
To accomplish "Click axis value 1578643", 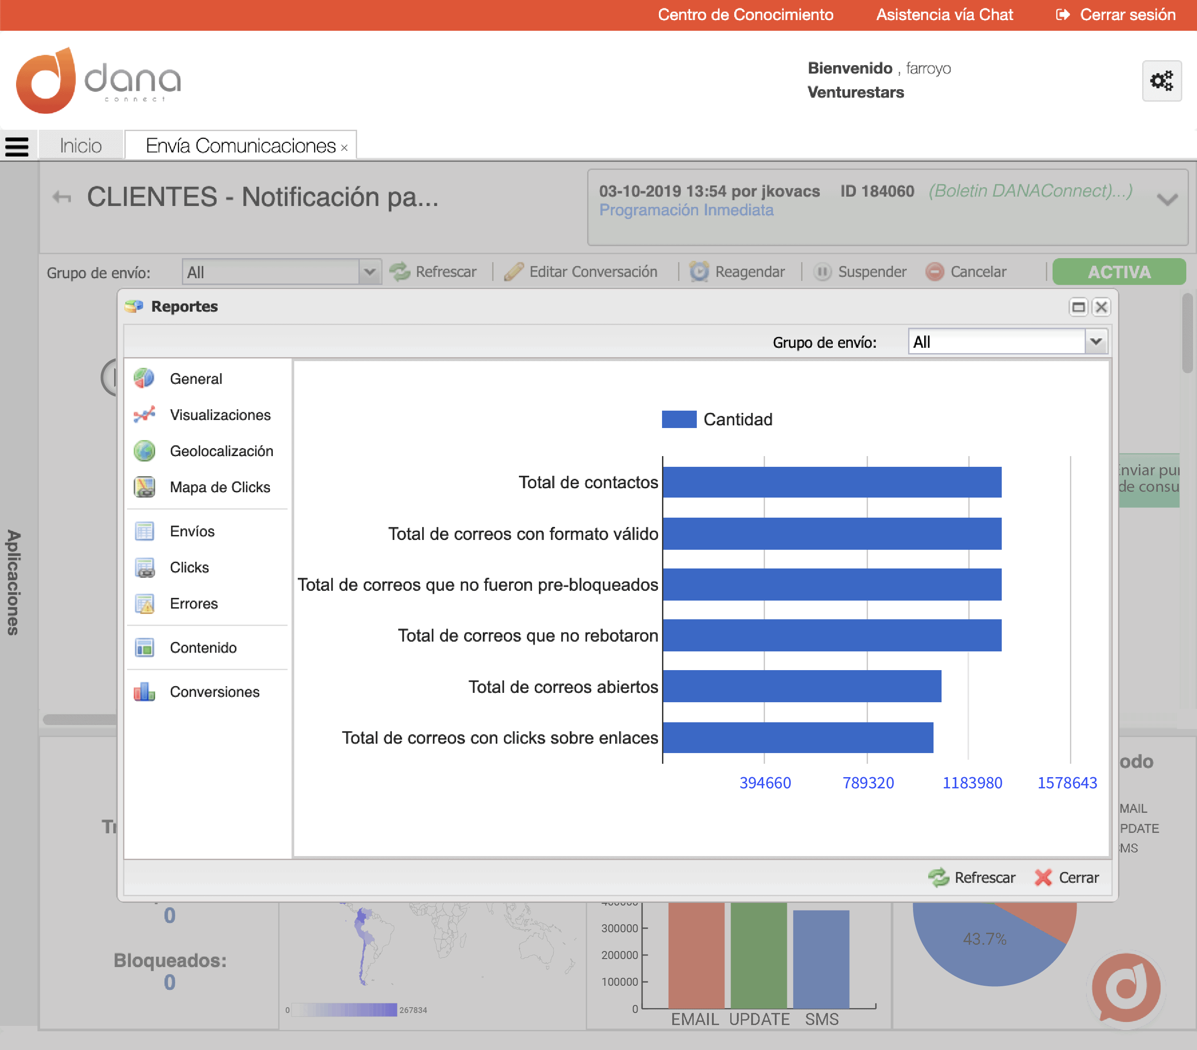I will coord(1067,783).
